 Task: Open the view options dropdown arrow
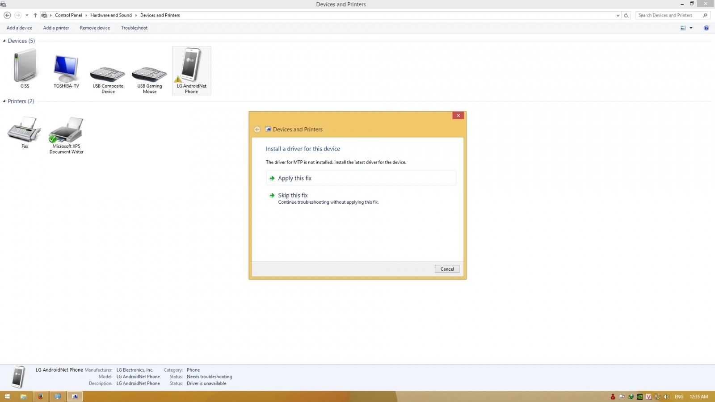[x=691, y=28]
